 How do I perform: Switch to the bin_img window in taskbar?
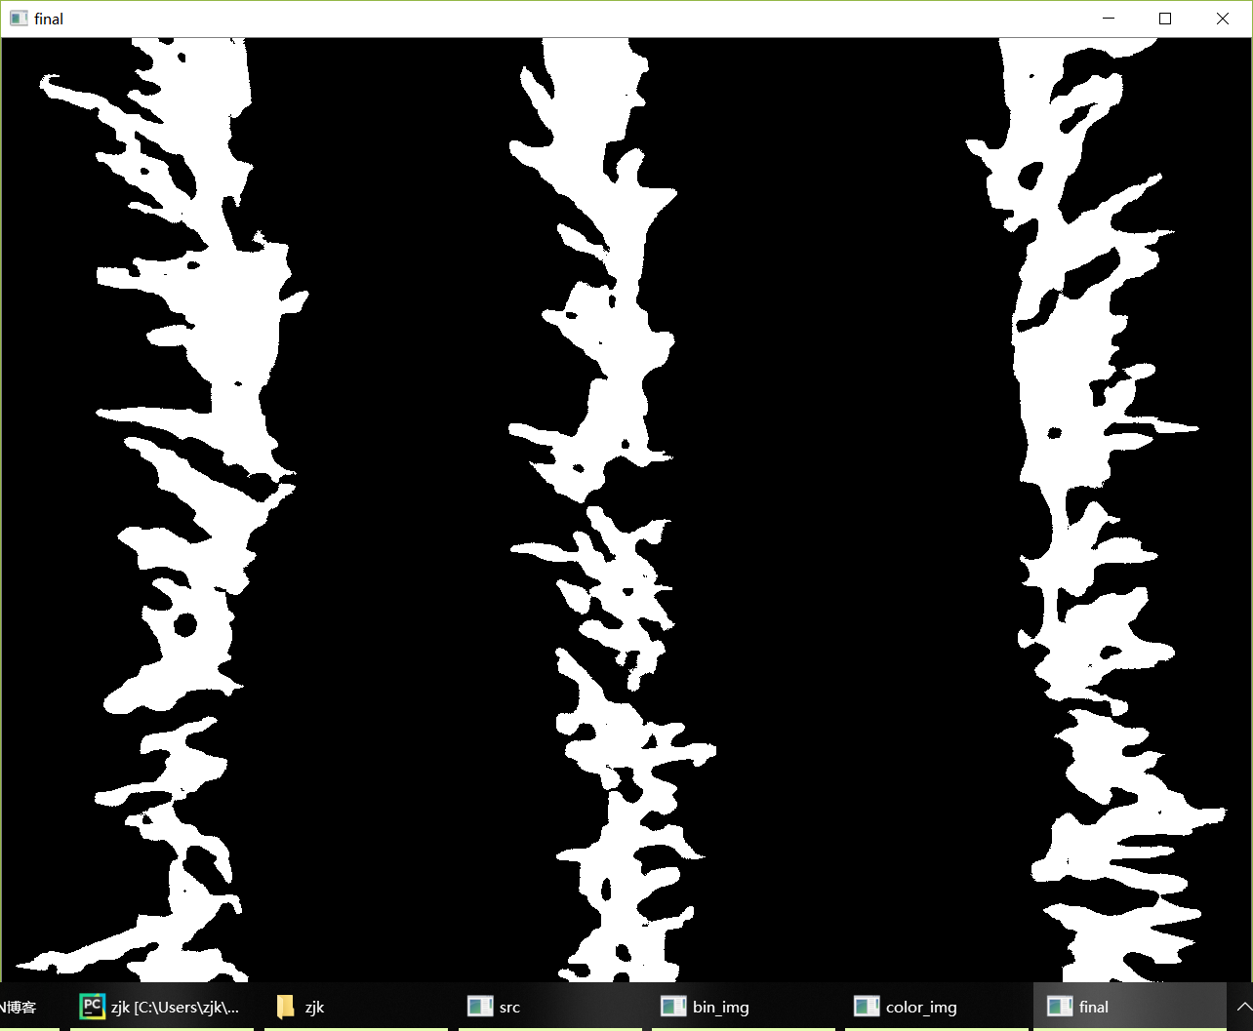(742, 1007)
